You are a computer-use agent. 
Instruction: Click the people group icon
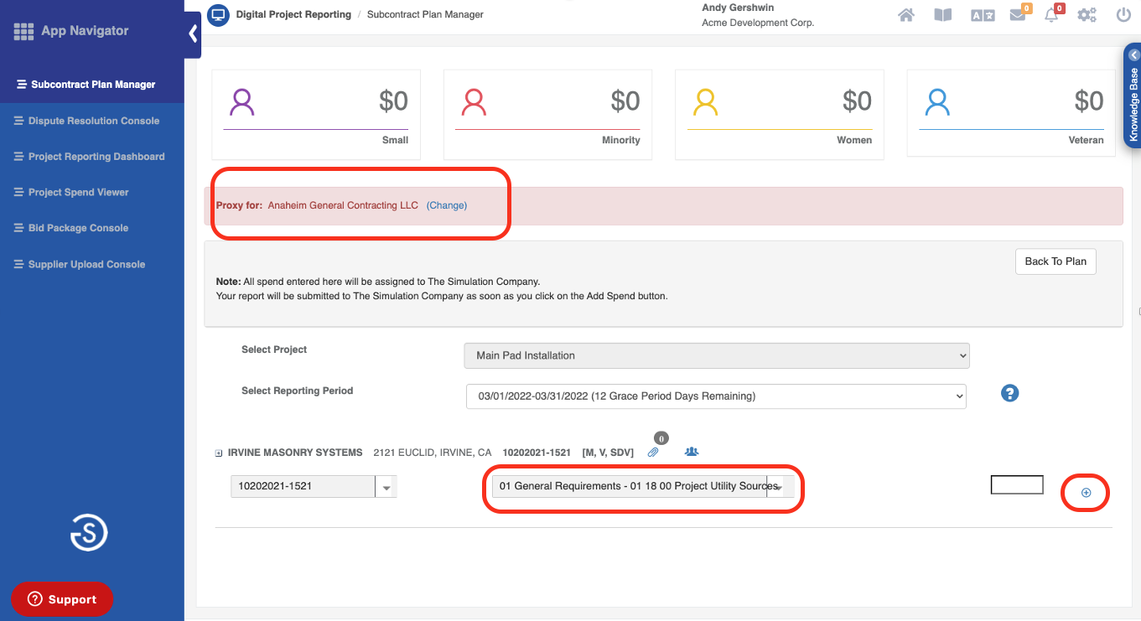pyautogui.click(x=692, y=452)
